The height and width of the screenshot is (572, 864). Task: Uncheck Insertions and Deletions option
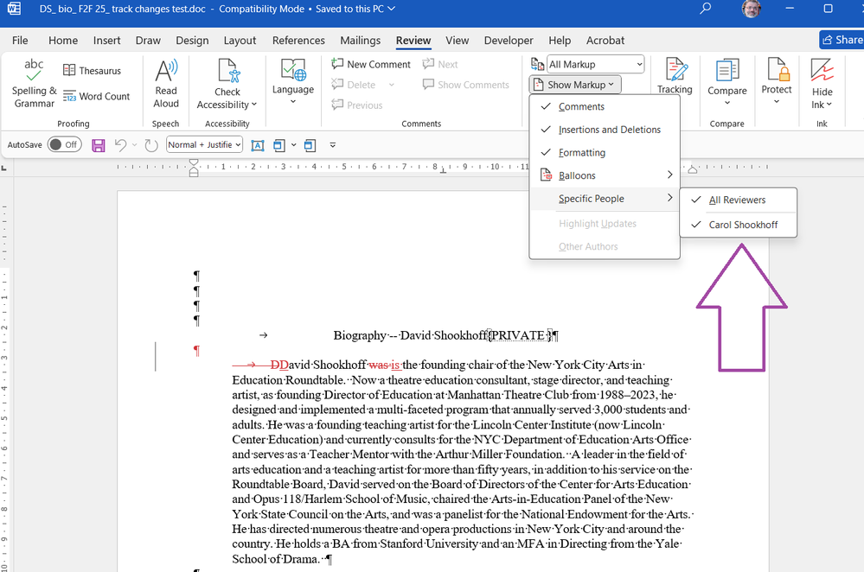coord(609,130)
